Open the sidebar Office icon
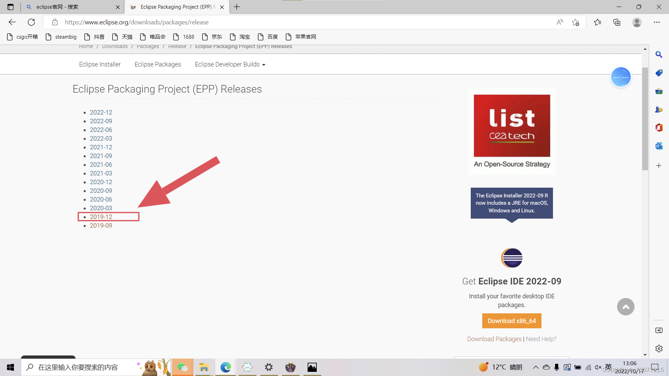The height and width of the screenshot is (376, 669). point(659,128)
